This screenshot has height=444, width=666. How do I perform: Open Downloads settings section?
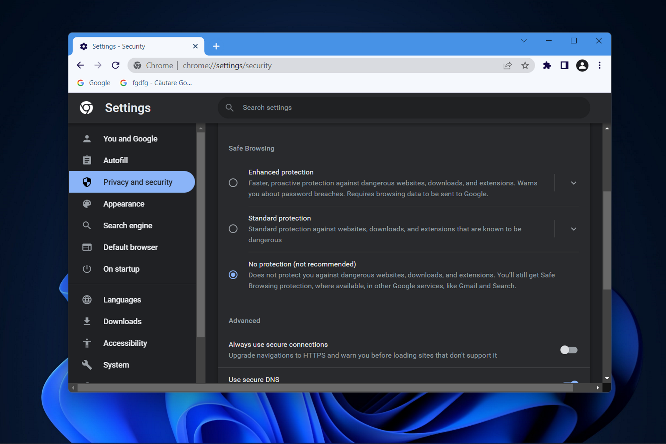[x=122, y=322]
